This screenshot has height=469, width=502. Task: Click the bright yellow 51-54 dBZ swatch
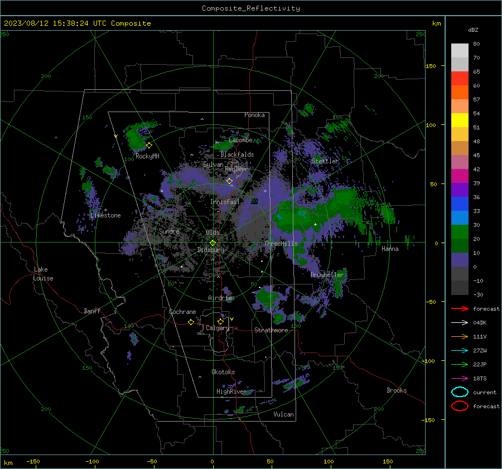pos(460,120)
